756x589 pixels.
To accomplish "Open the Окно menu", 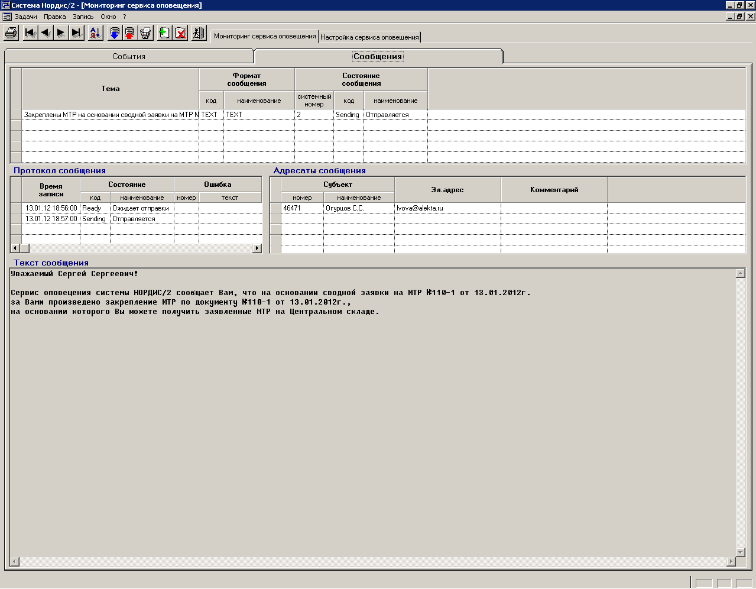I will 108,17.
